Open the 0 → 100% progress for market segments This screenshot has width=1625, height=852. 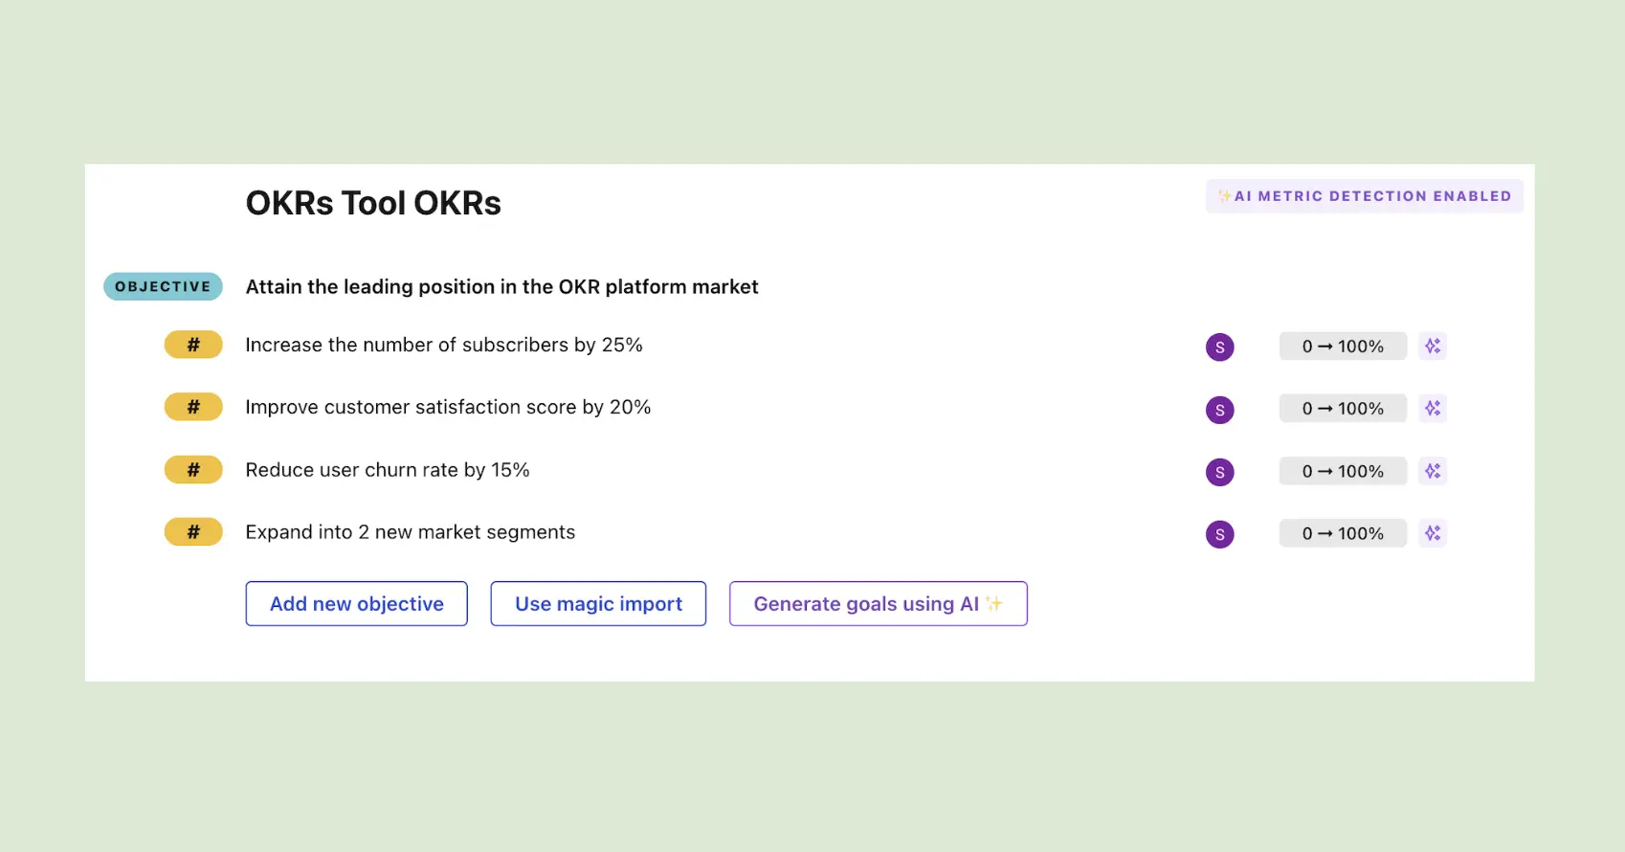coord(1342,533)
